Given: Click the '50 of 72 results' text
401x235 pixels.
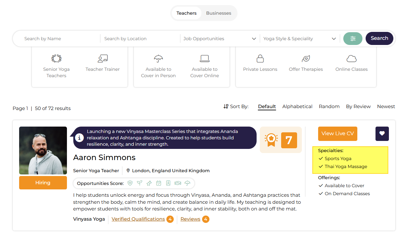Looking at the screenshot, I should click(x=53, y=108).
